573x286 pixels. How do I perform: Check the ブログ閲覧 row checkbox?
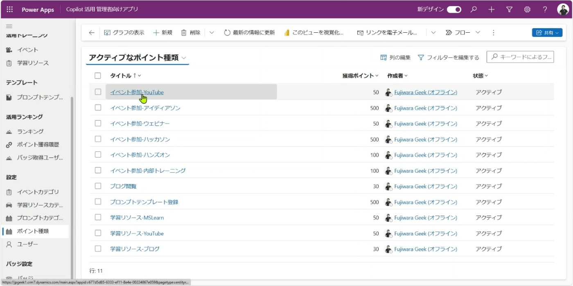(x=98, y=186)
